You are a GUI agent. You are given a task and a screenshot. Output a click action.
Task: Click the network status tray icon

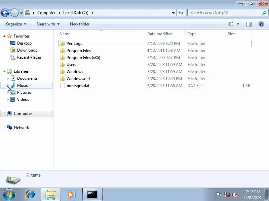227,195
